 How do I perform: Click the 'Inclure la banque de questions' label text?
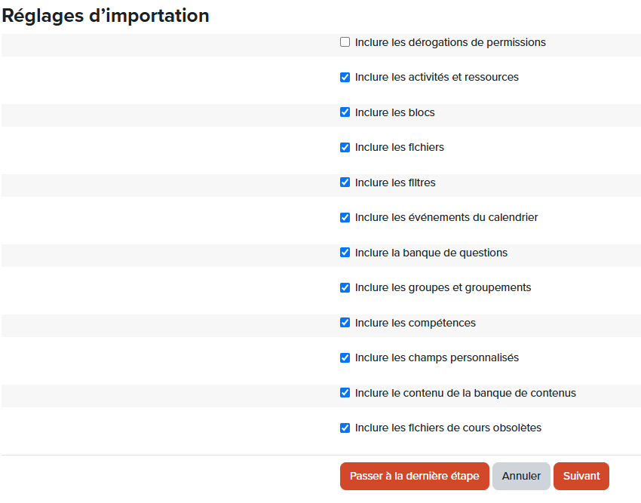[431, 253]
